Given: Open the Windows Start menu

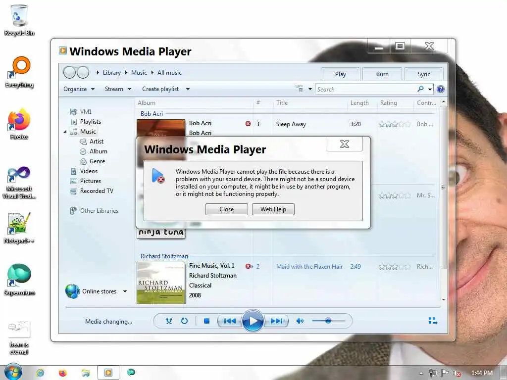Looking at the screenshot, I should [x=13, y=372].
